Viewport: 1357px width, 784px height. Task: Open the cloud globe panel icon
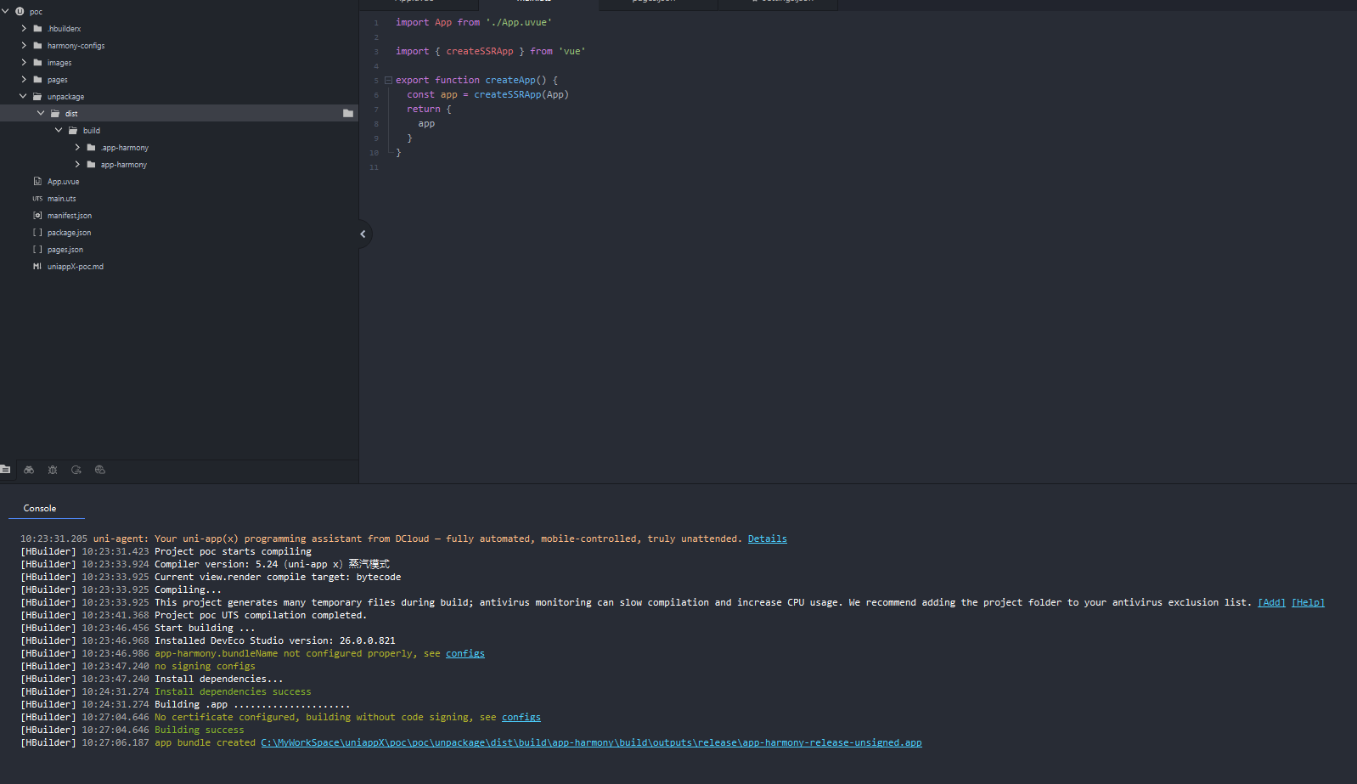[x=100, y=470]
